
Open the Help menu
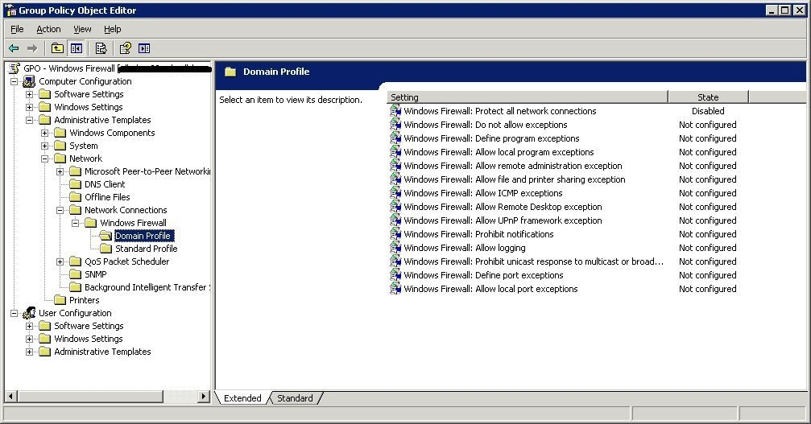[x=112, y=30]
